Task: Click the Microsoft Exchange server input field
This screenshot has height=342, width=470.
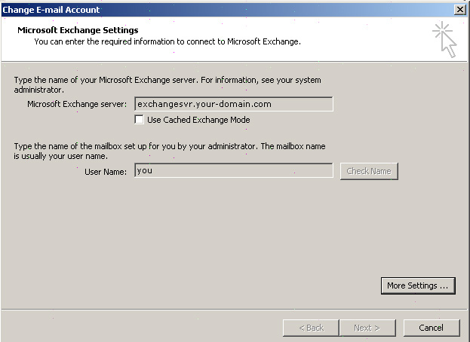Action: [234, 104]
